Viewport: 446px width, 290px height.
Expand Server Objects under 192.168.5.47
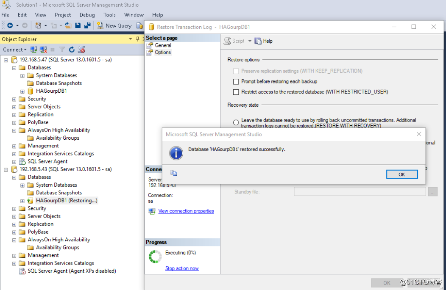click(14, 107)
